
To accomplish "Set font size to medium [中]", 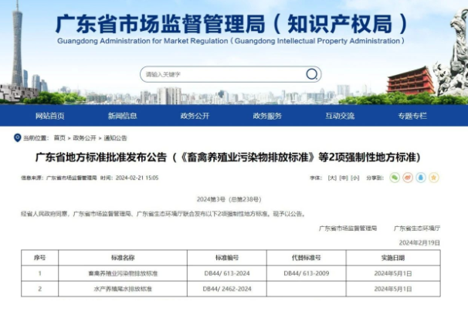I will click(x=344, y=178).
